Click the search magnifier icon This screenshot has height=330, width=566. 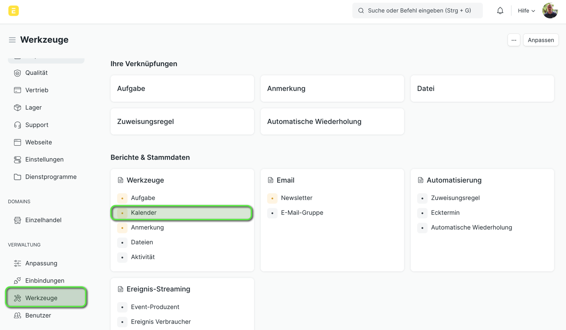[361, 11]
